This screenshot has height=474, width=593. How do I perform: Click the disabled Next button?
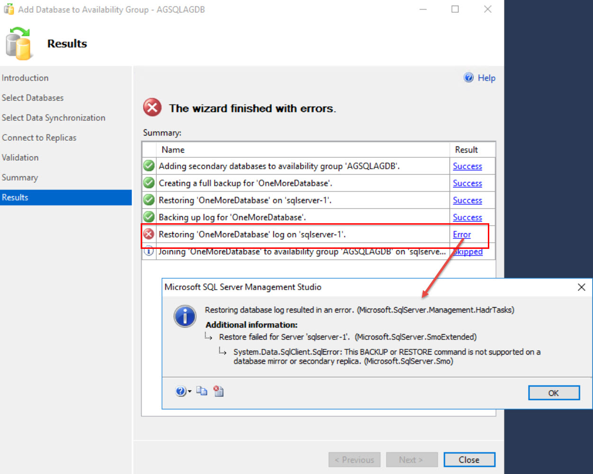[411, 460]
